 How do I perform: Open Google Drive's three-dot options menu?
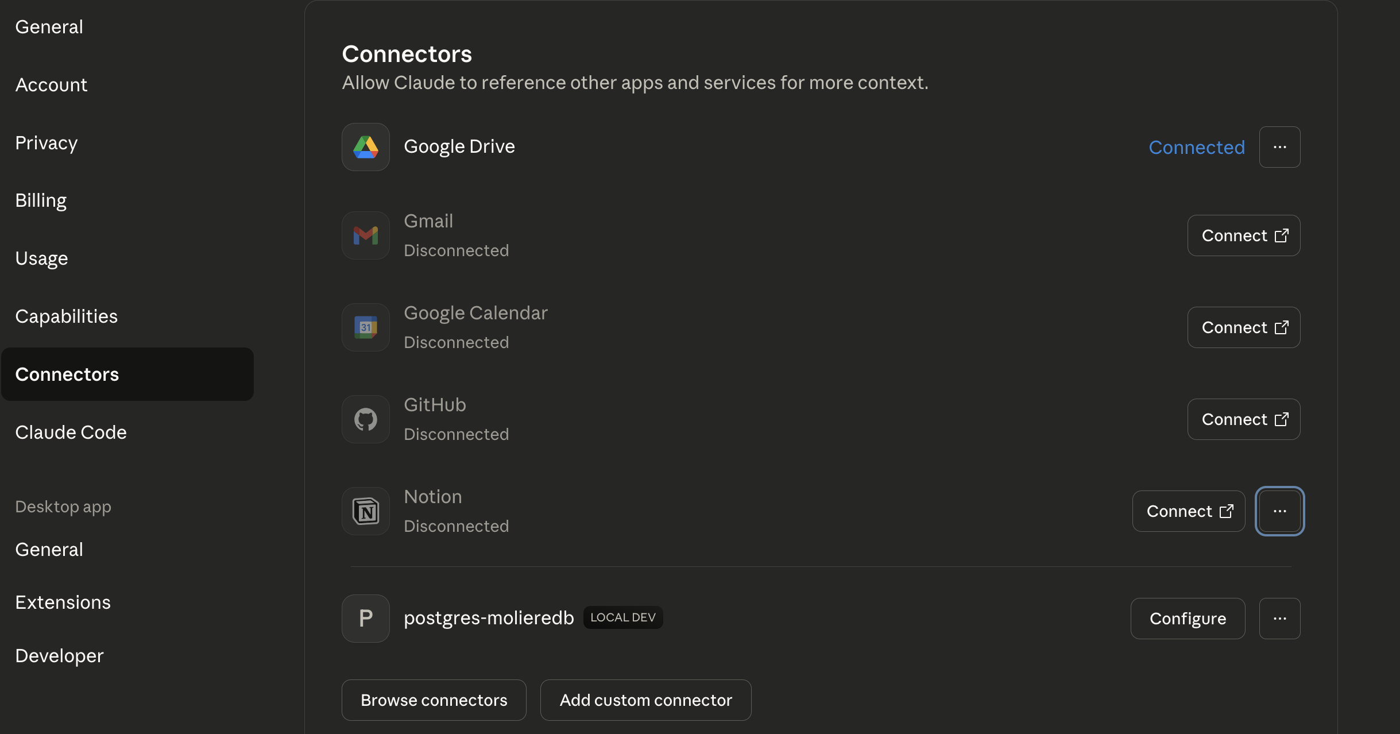[1279, 147]
